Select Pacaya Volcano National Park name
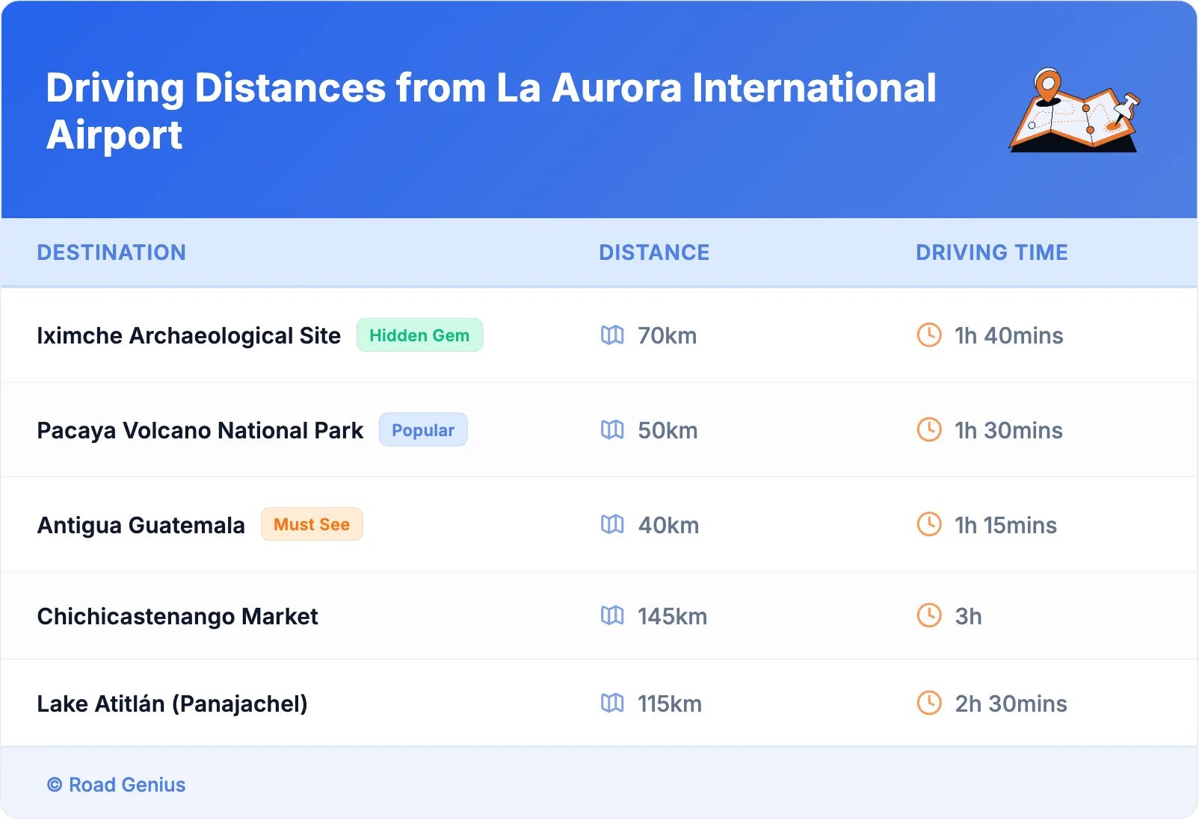The height and width of the screenshot is (820, 1199). pyautogui.click(x=200, y=431)
